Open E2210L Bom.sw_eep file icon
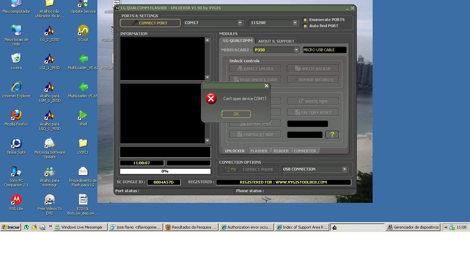470x264 pixels. [83, 204]
